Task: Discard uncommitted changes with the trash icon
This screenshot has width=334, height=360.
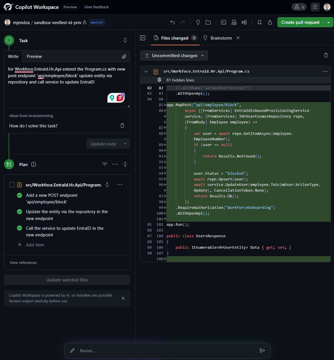Action: tap(326, 55)
